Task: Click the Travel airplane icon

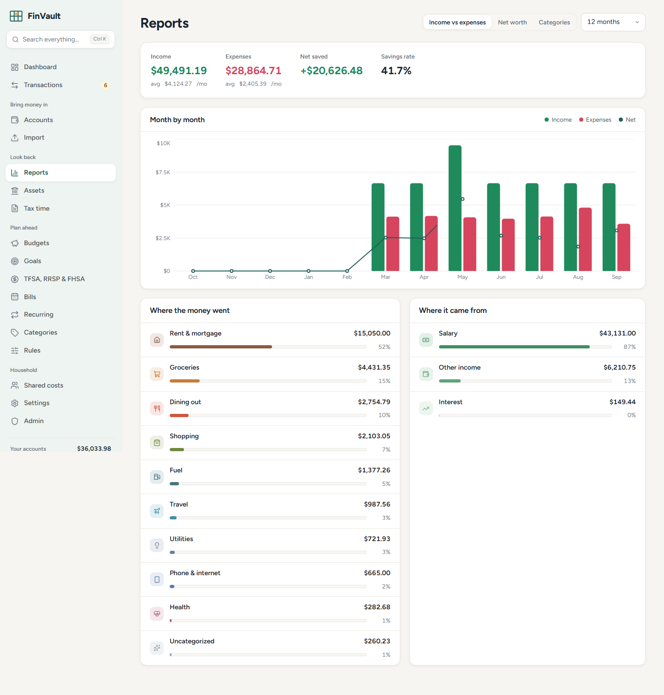Action: (x=157, y=511)
